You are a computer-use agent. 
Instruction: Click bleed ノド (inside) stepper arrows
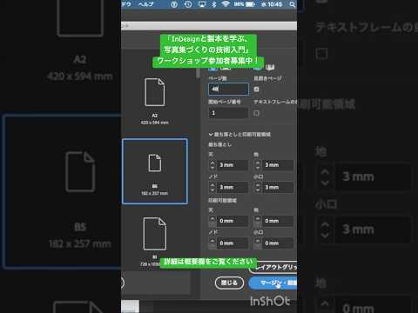[212, 187]
